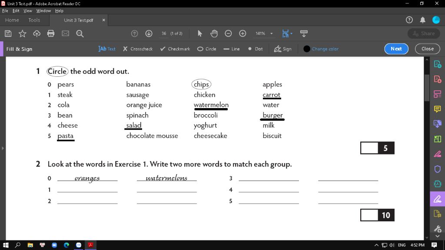Select the arrow selection tool

200,33
